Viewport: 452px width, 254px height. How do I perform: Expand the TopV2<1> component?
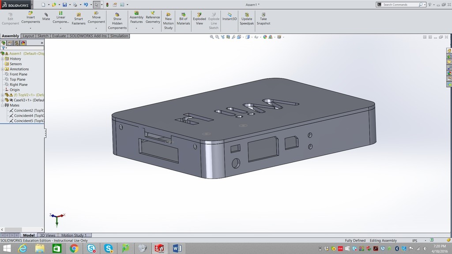[2, 95]
